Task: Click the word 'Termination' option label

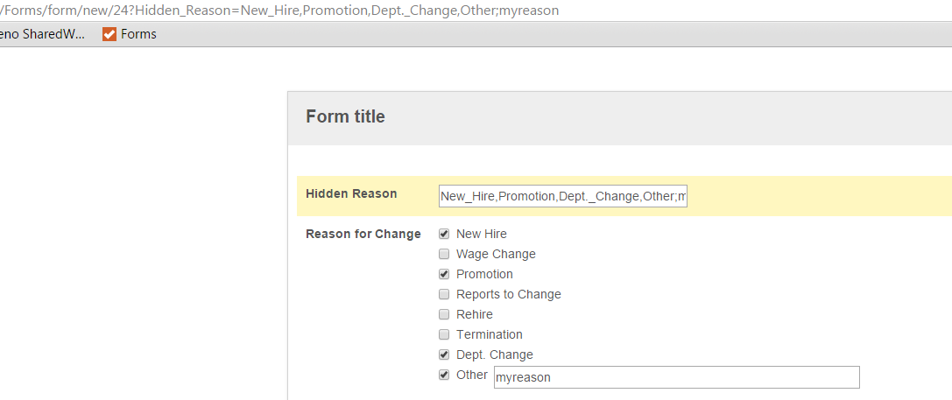Action: point(490,334)
